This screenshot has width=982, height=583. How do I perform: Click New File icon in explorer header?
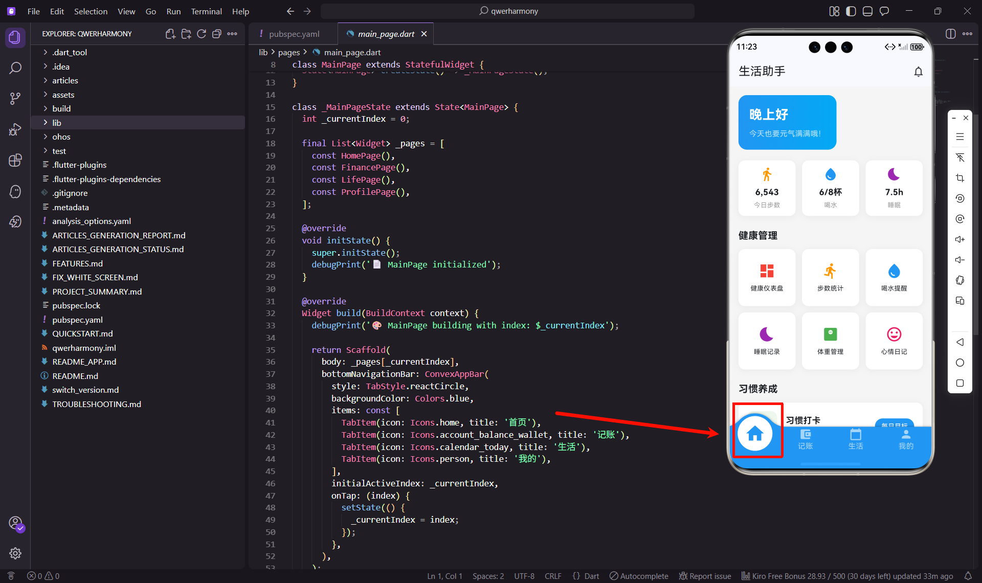(170, 34)
